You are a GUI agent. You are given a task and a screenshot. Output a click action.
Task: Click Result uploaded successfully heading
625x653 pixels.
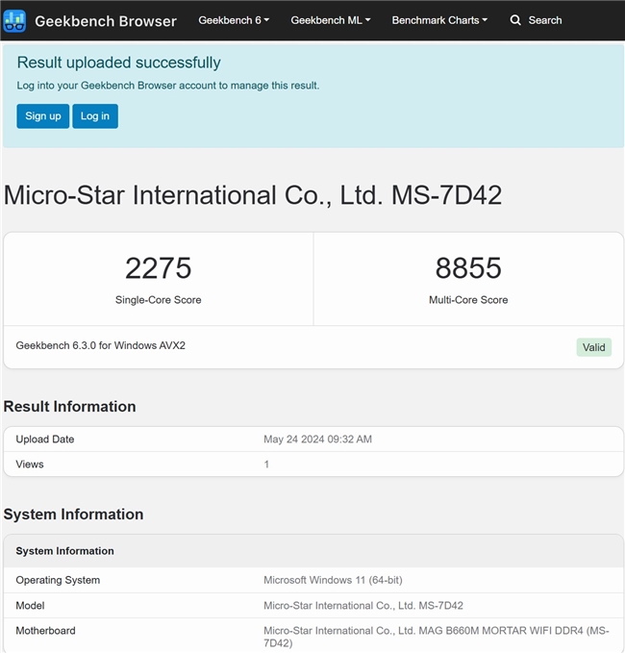click(118, 63)
